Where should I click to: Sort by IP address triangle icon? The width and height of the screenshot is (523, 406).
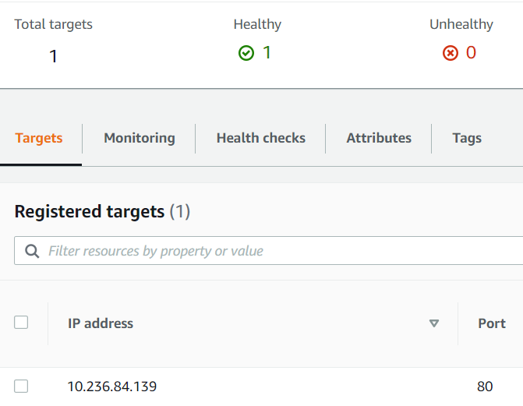click(x=433, y=323)
